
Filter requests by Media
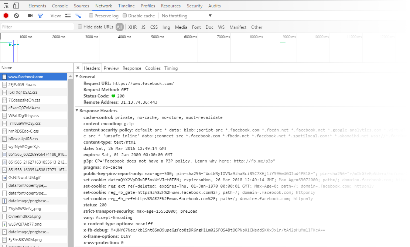click(x=181, y=27)
